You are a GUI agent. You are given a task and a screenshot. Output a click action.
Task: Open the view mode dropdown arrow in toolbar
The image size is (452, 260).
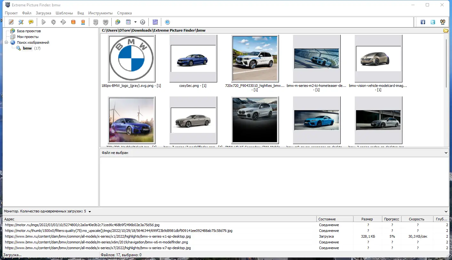pyautogui.click(x=135, y=22)
